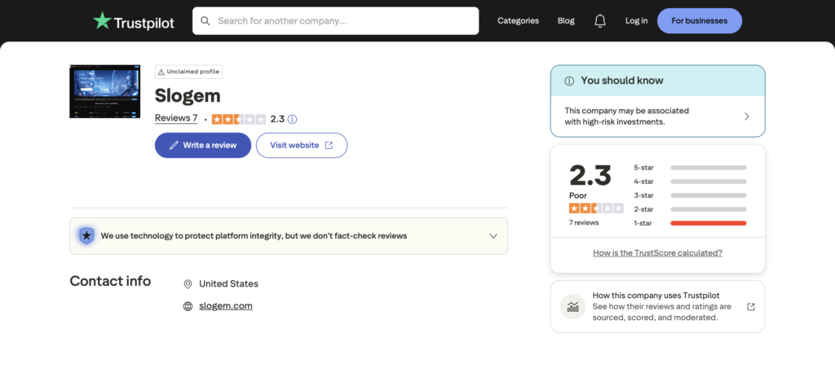Click Log in in top navigation

click(x=636, y=20)
